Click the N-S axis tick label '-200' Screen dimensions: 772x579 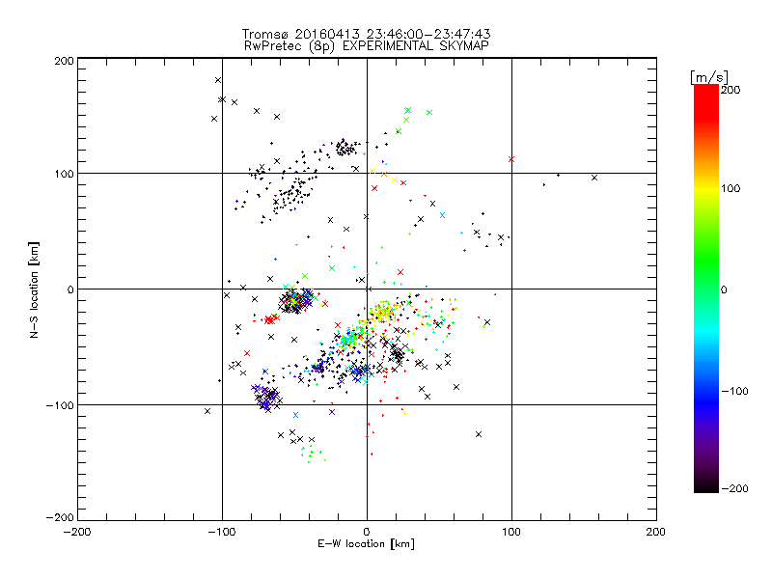[x=60, y=517]
